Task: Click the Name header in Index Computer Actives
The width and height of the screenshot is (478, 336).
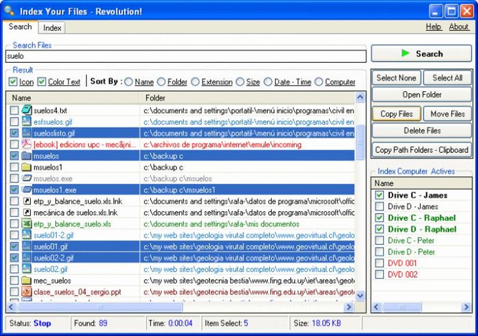Action: (x=422, y=183)
